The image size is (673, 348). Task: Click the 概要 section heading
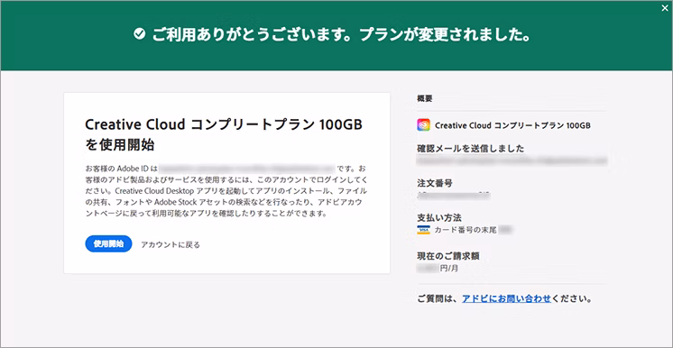click(425, 98)
